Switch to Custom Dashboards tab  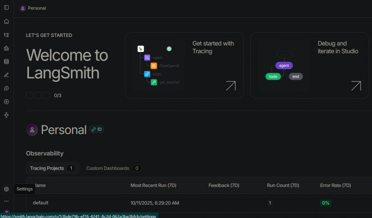pyautogui.click(x=114, y=168)
